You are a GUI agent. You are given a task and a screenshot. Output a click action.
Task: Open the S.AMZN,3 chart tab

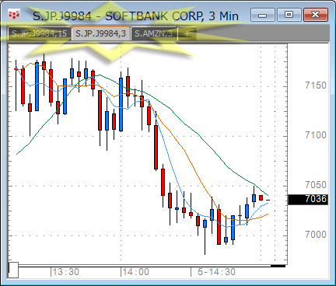tap(154, 33)
